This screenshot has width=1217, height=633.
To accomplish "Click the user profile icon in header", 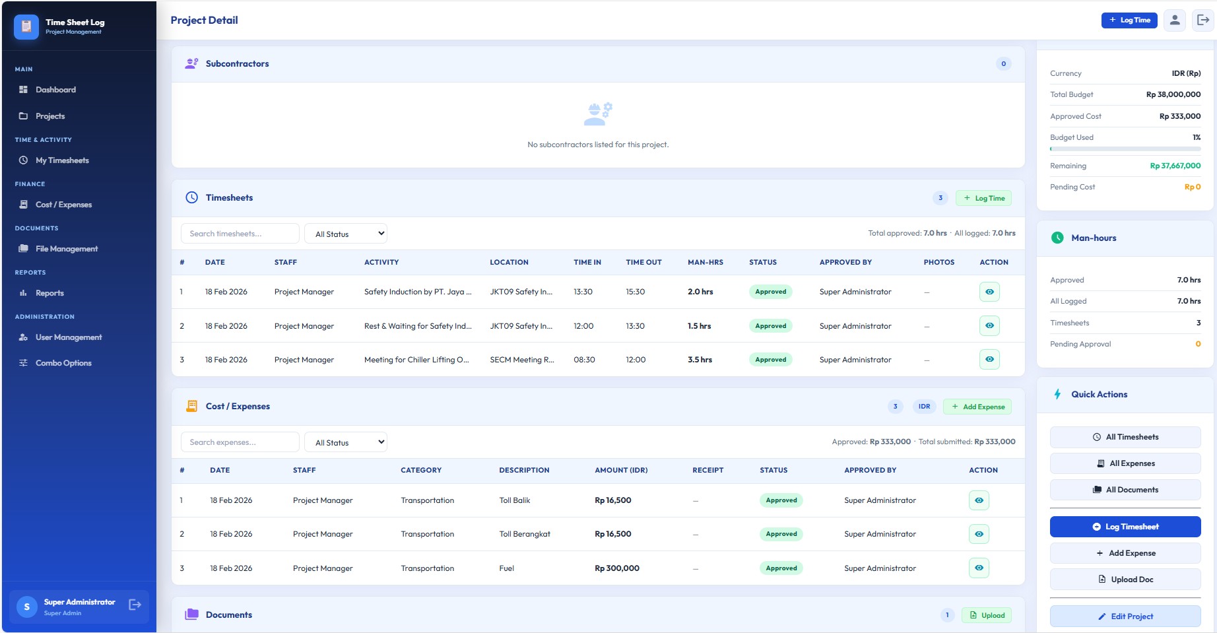I will (1175, 20).
